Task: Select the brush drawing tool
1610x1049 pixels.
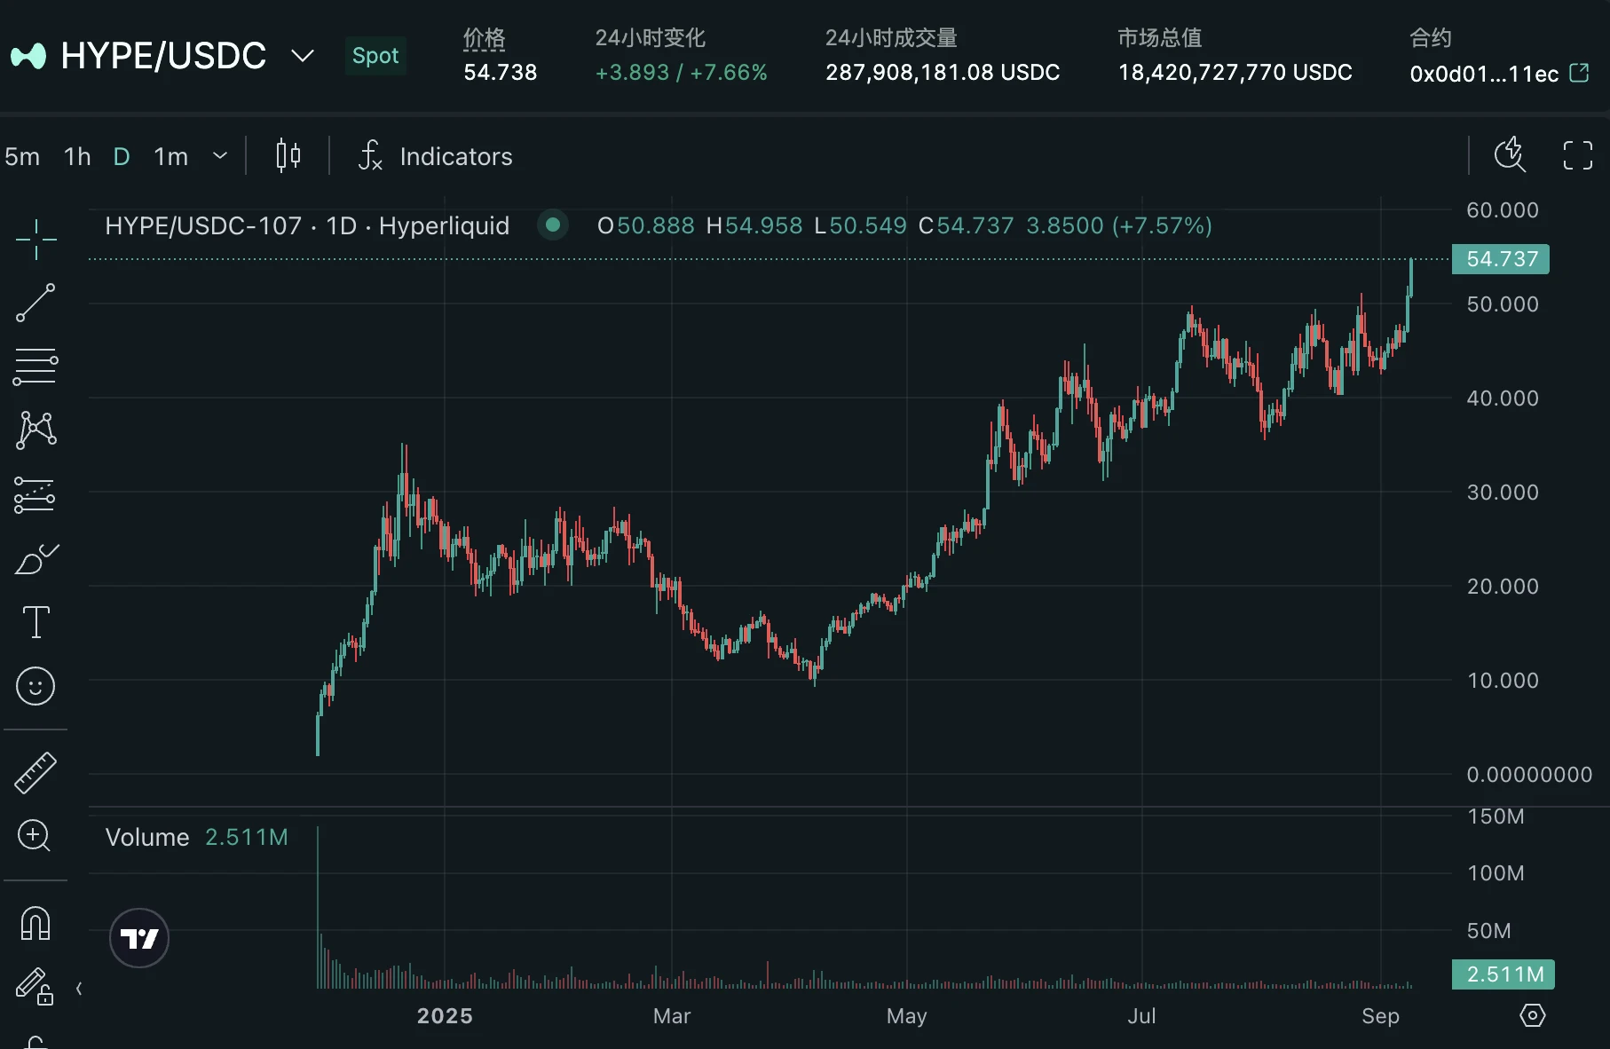Action: [36, 558]
